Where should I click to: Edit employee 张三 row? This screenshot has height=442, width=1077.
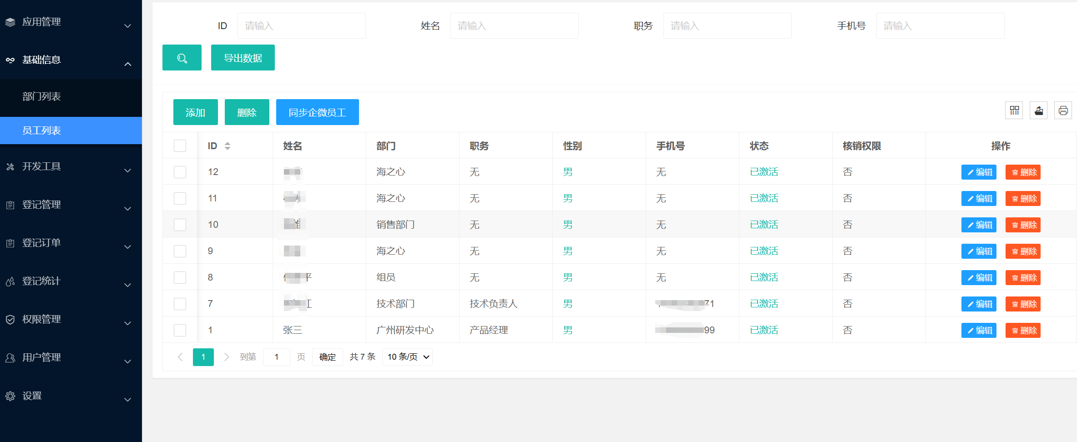[979, 331]
